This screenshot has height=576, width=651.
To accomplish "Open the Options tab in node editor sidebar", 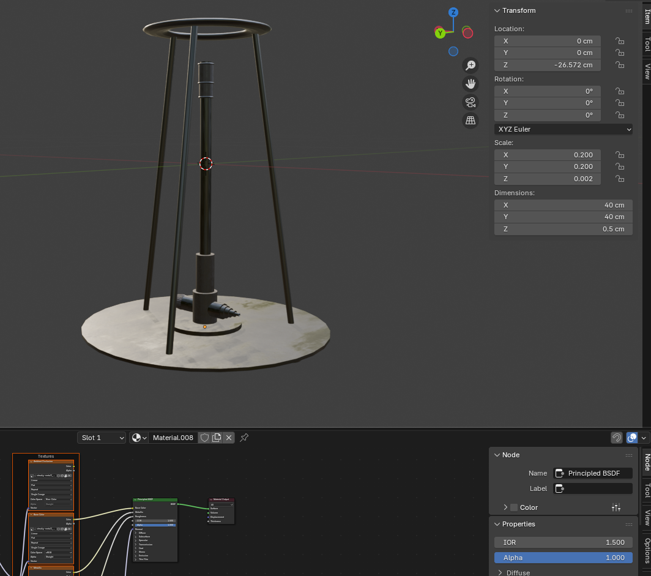I will point(646,550).
